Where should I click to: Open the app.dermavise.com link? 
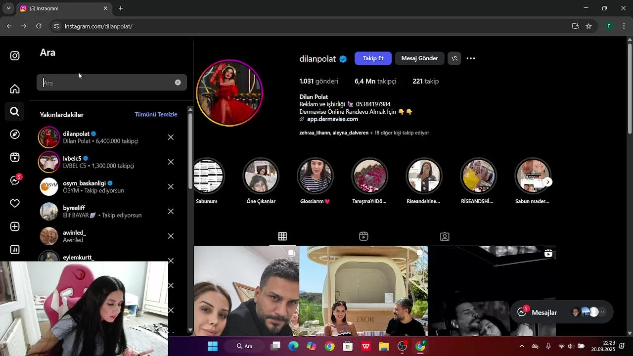pyautogui.click(x=332, y=119)
